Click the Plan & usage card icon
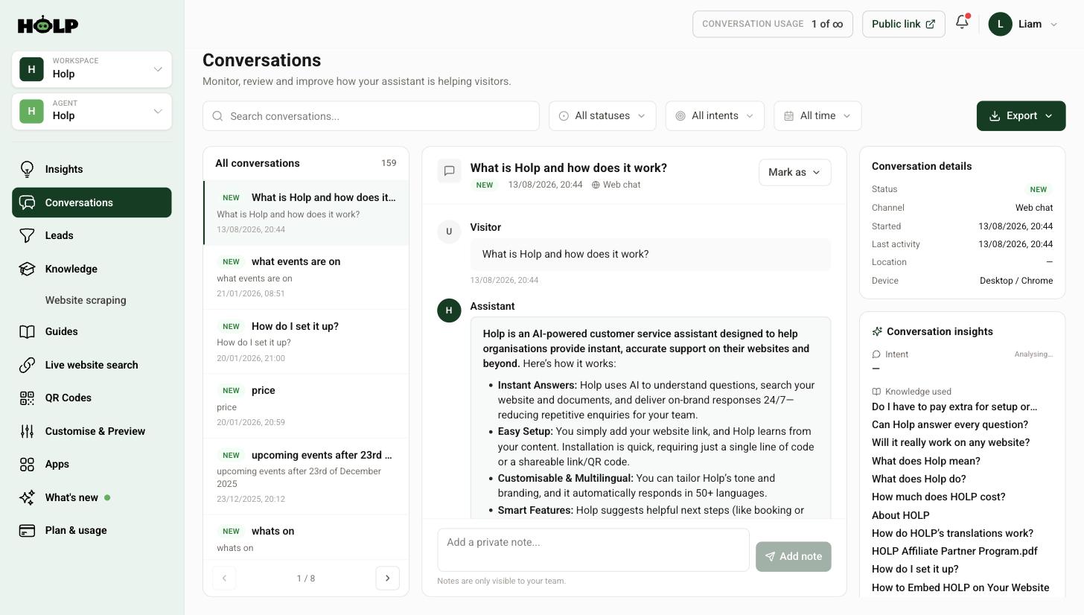 (27, 530)
